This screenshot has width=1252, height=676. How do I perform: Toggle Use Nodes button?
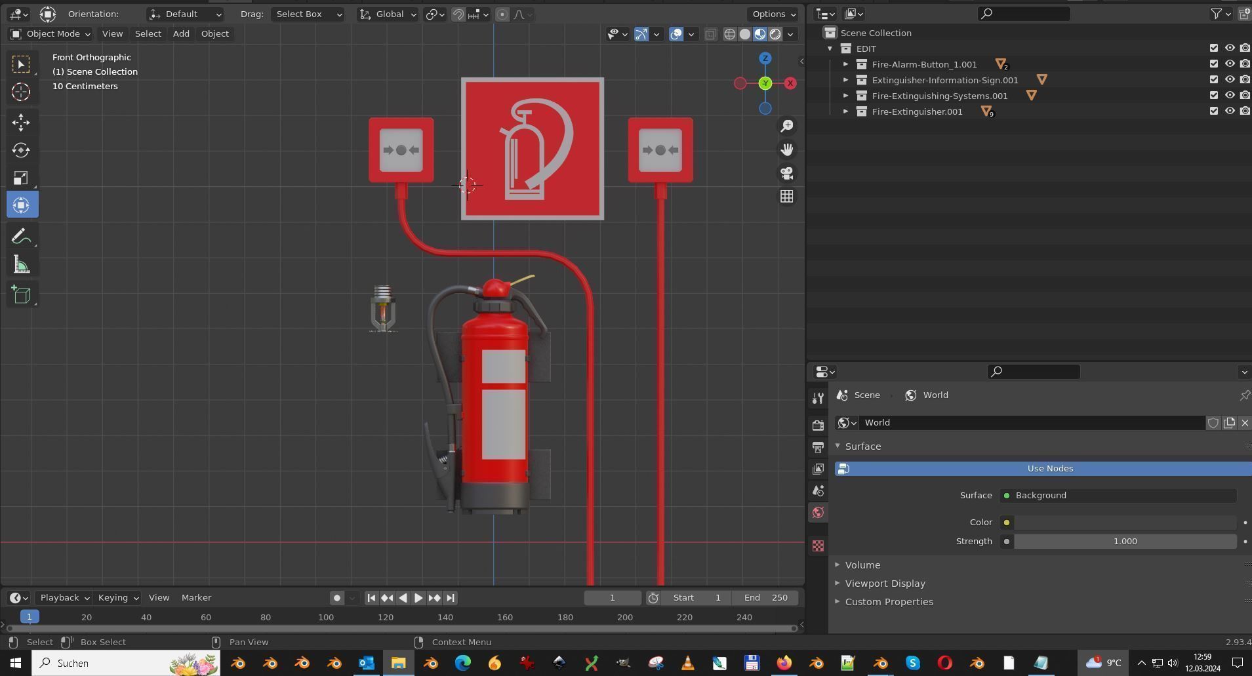point(1043,469)
